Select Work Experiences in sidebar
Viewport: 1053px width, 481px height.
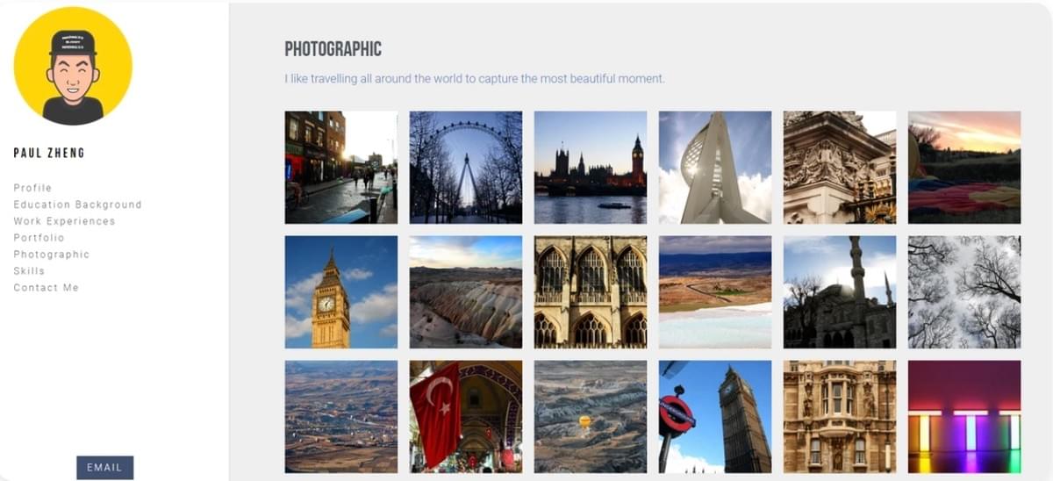(x=64, y=221)
